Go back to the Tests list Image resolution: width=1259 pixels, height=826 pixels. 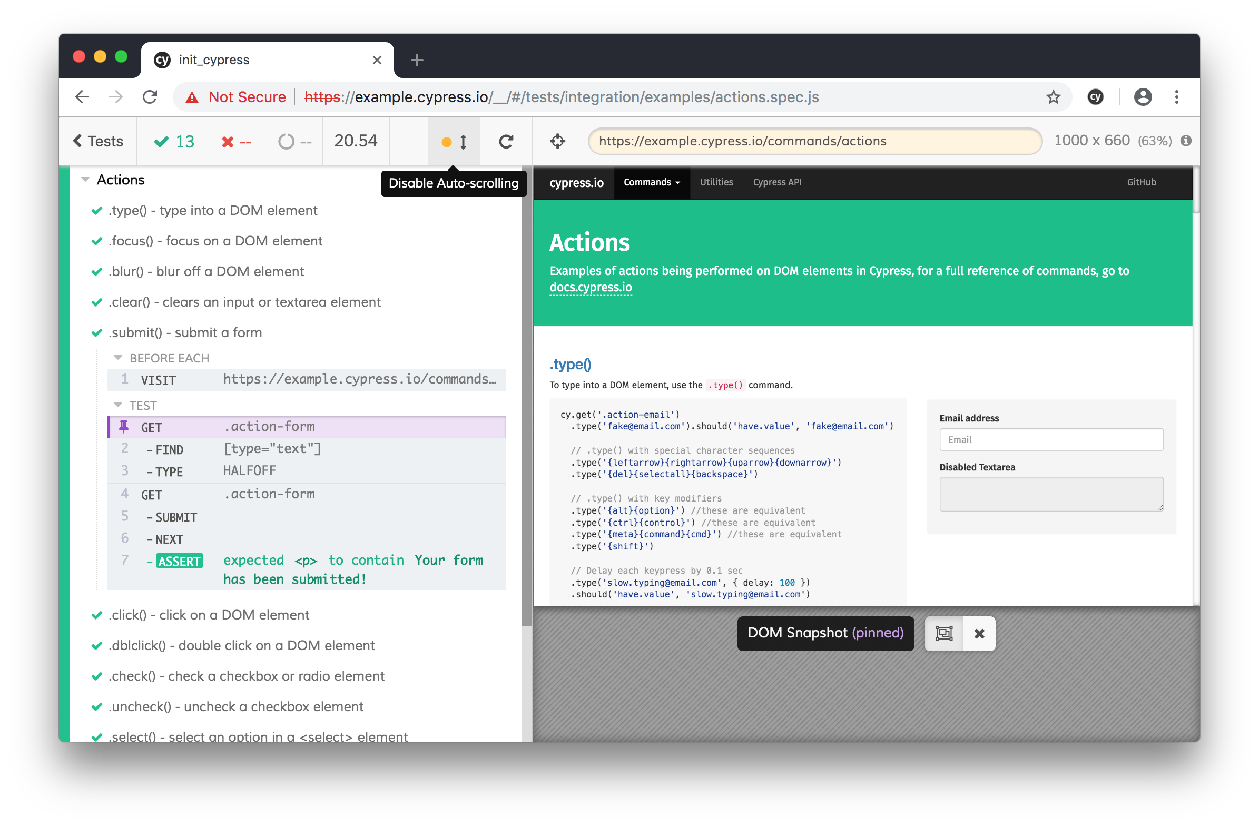pyautogui.click(x=98, y=141)
